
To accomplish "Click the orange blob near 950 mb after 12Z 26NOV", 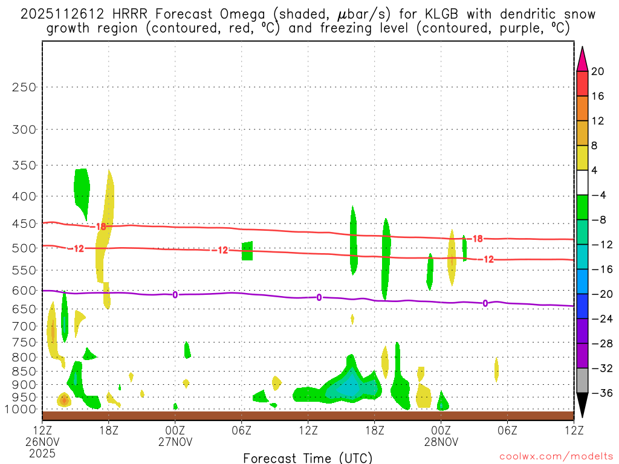I will point(64,401).
